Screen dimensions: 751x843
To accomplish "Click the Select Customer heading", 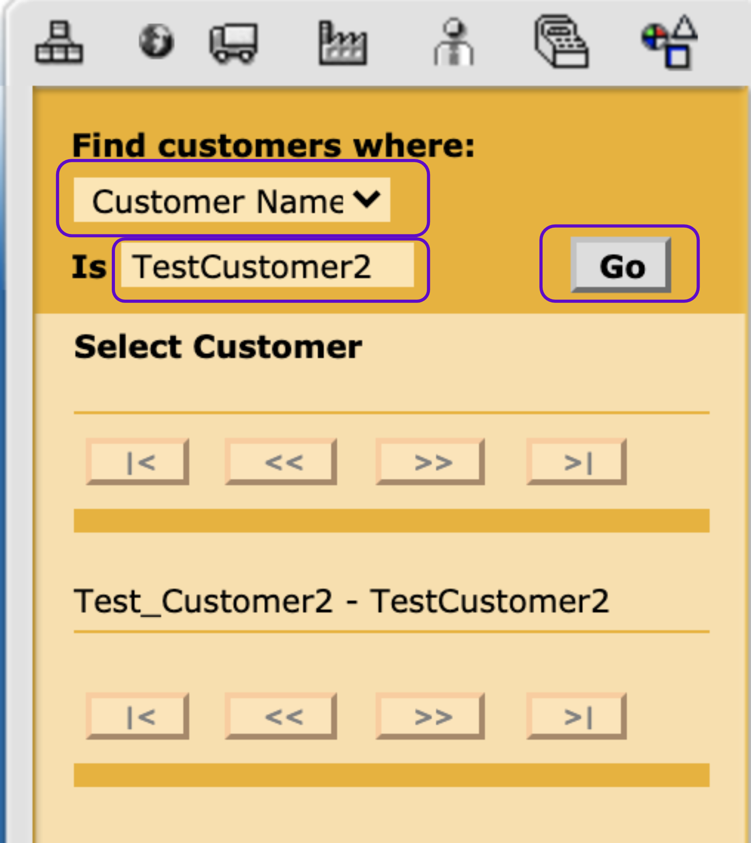I will [218, 347].
